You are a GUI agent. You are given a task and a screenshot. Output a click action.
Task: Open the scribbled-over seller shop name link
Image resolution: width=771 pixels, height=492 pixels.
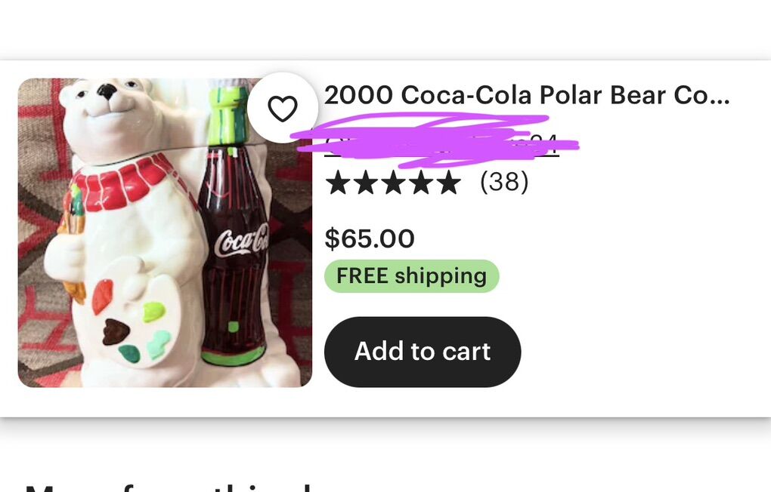(x=441, y=143)
